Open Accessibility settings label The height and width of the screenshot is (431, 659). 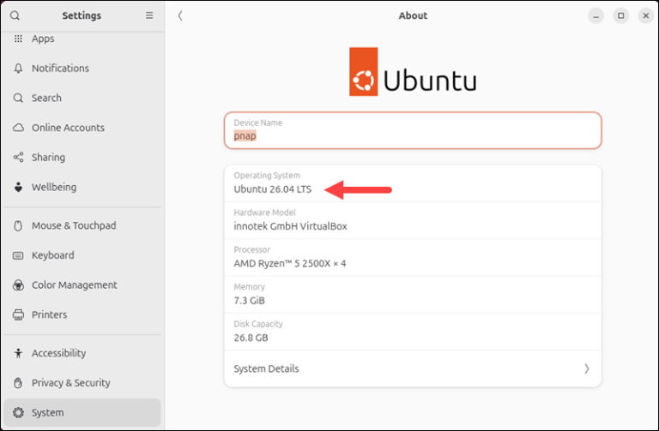tap(59, 353)
